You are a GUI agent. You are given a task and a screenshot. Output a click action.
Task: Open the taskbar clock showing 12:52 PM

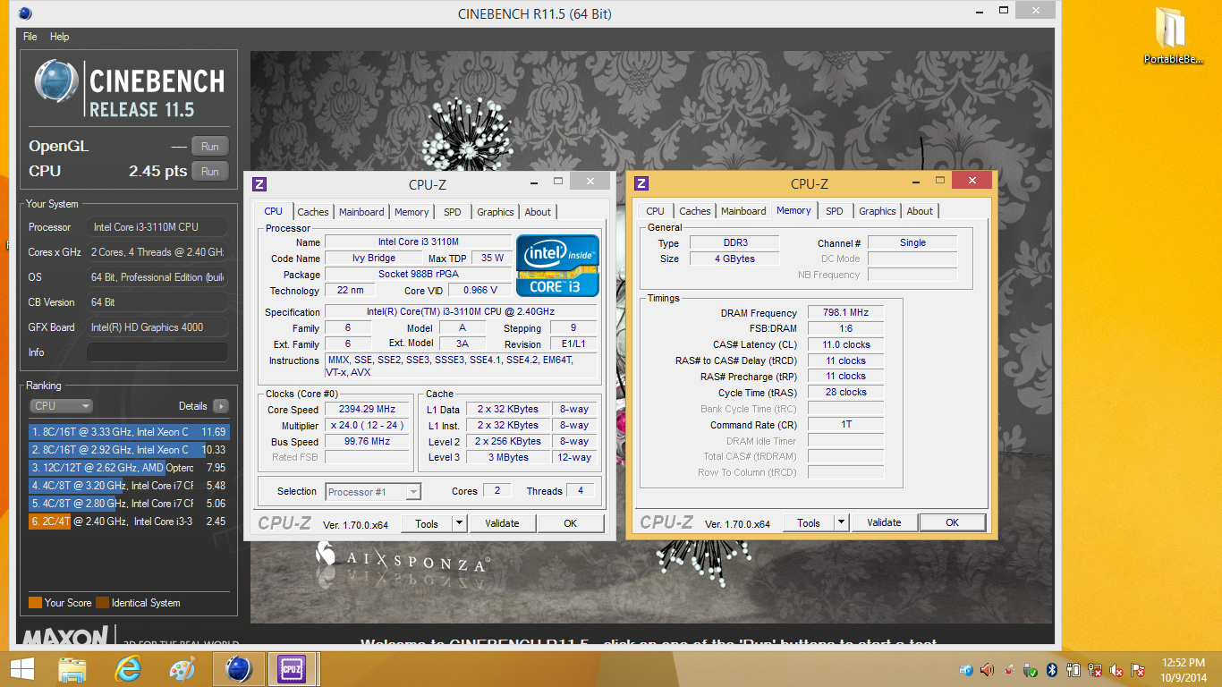(x=1184, y=669)
